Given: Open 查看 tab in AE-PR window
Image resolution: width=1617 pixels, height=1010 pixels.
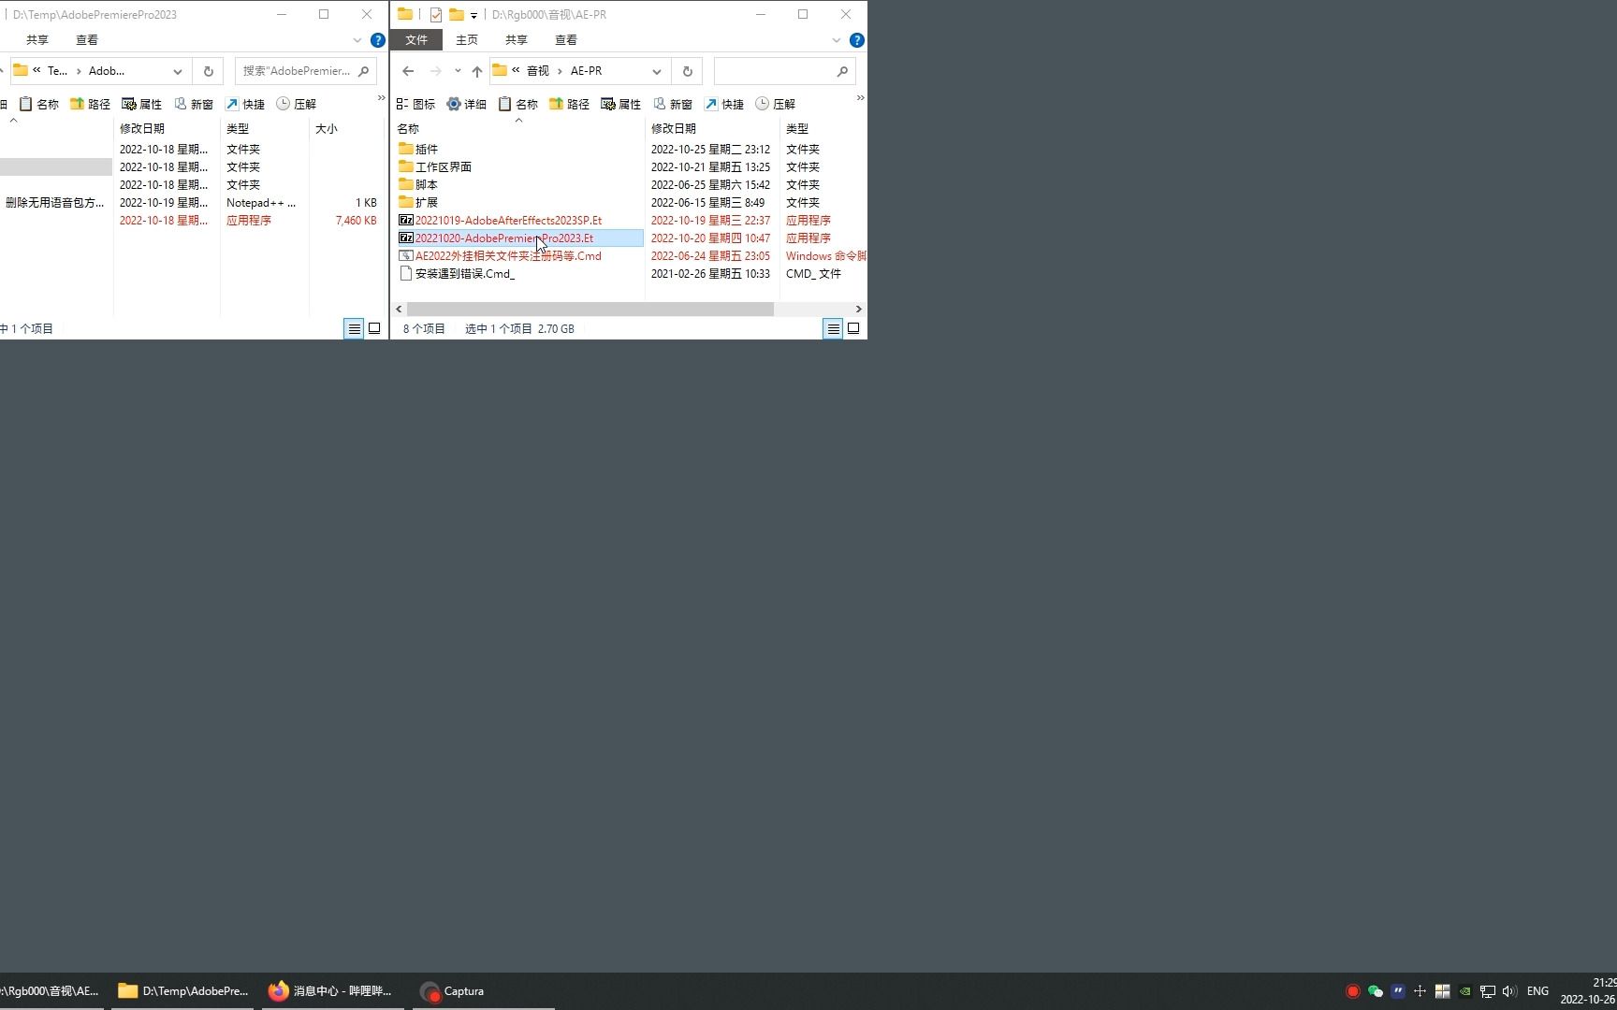Looking at the screenshot, I should [565, 40].
